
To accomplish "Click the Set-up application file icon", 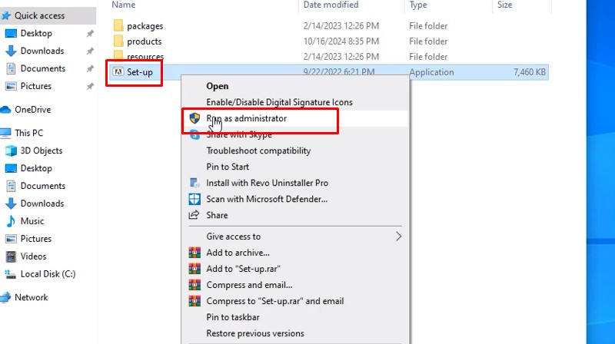I will 118,72.
